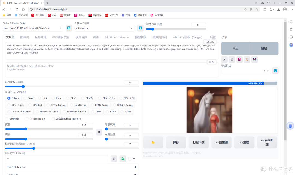Enable 平铺图 Tiling checkbox
This screenshot has height=175, width=295.
pos(27,119)
